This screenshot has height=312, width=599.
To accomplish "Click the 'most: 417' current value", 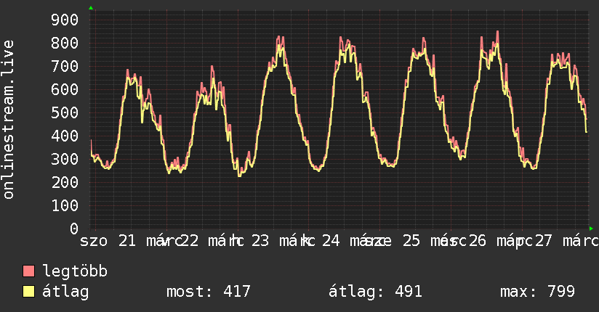I will tap(209, 292).
